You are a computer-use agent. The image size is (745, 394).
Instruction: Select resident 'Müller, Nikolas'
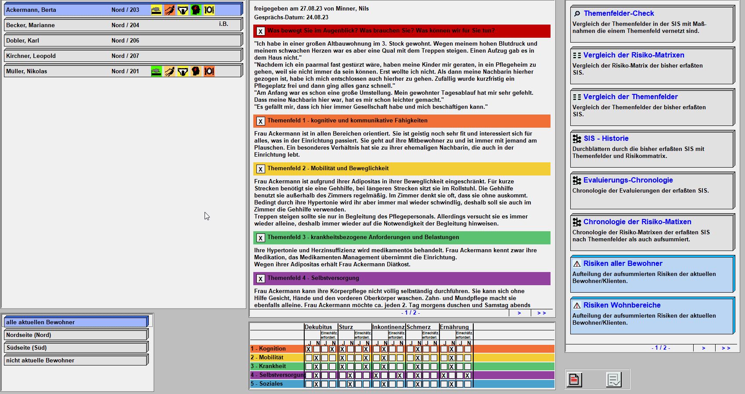[x=123, y=71]
